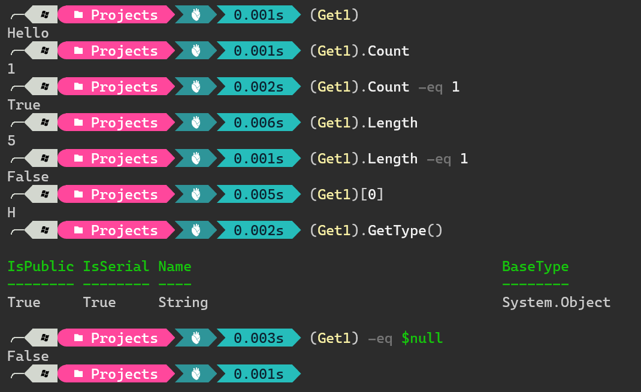Screen dimensions: 641x392
Task: Click the "IsSerial" column header
Action: 116,266
